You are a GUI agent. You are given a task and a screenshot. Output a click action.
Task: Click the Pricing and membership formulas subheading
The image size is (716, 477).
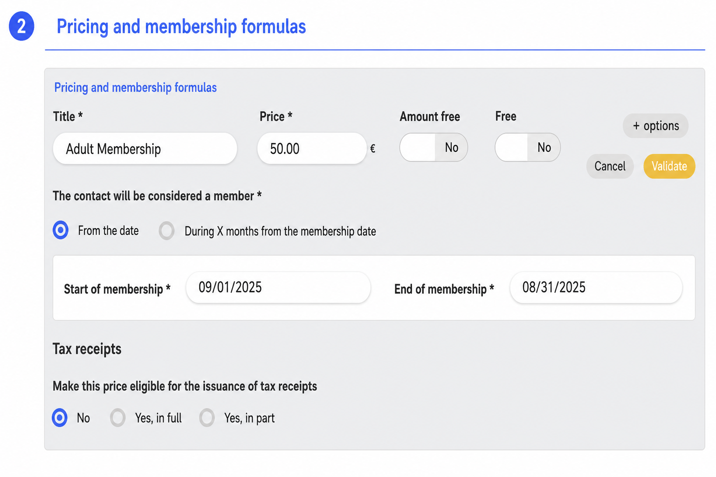click(x=136, y=88)
